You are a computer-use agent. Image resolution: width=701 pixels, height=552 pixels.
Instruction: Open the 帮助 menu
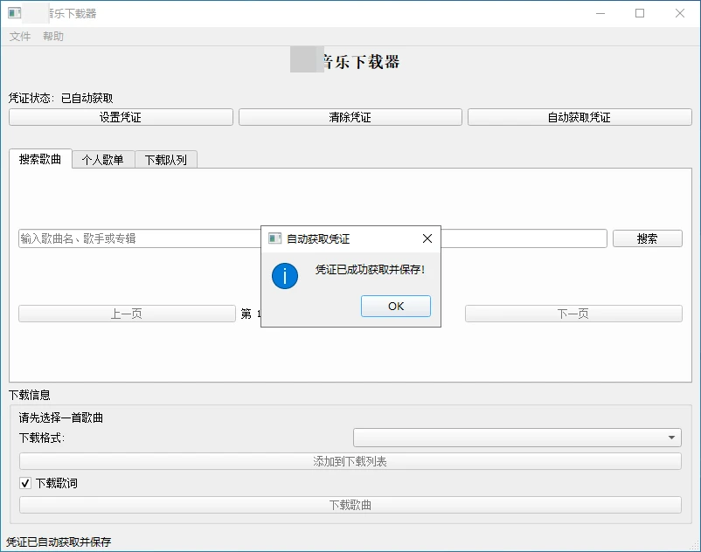tap(53, 37)
